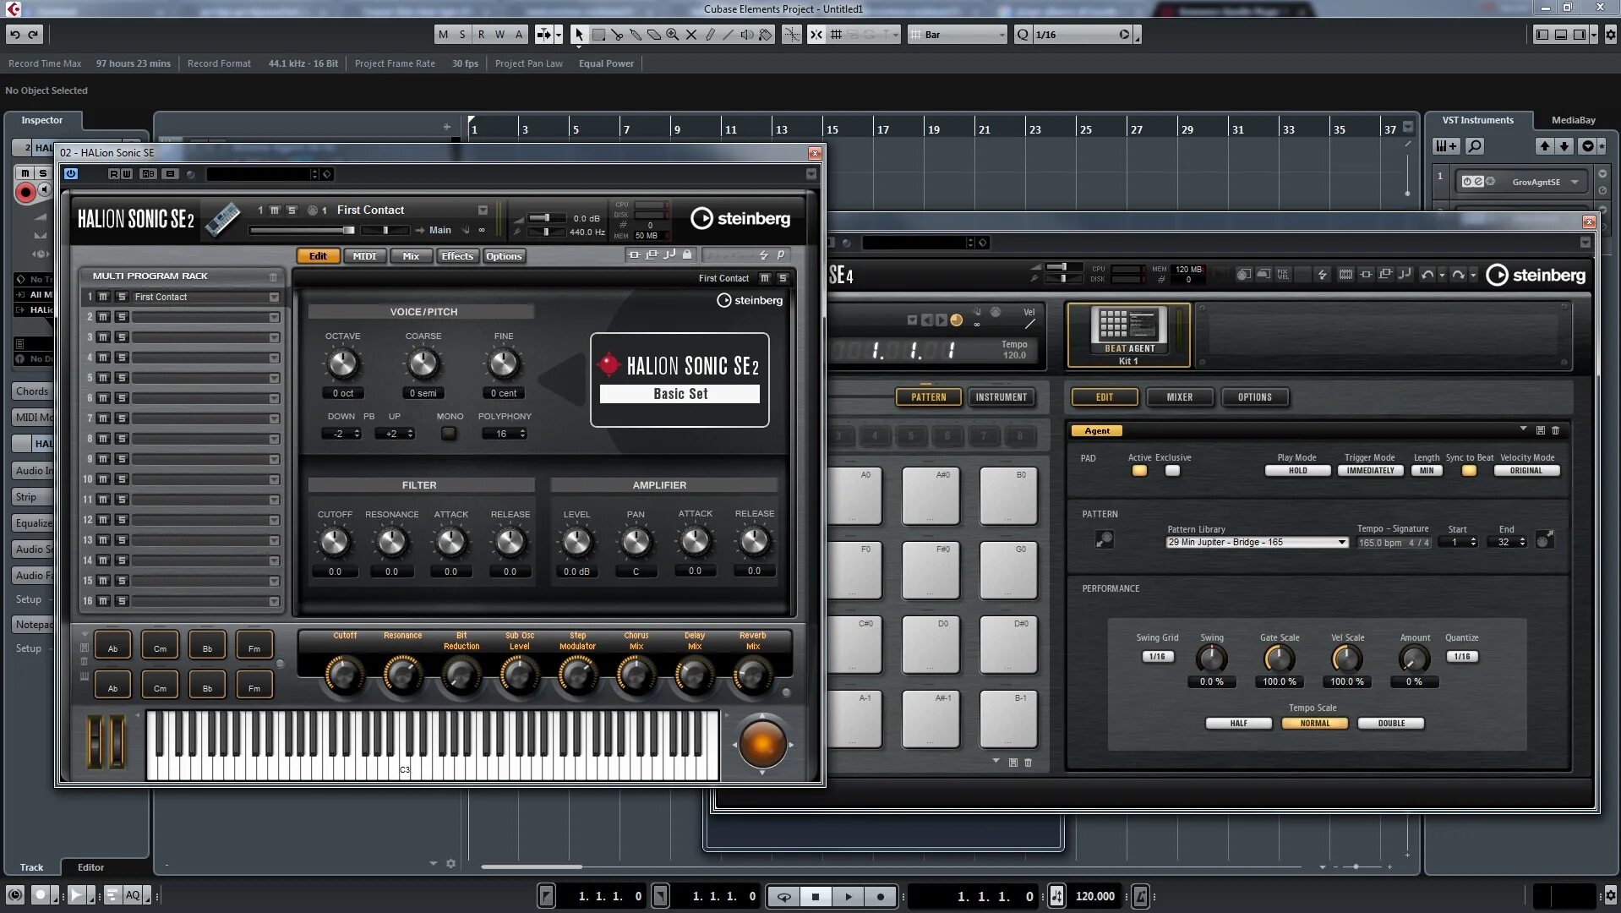Click the Undo arrow in Cubase toolbar

tap(15, 35)
